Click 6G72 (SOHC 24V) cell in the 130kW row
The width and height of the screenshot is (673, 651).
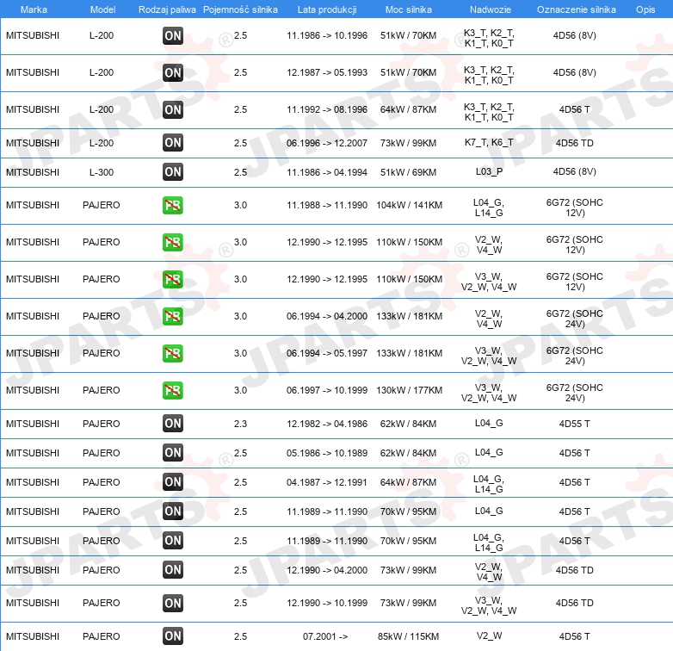(x=574, y=393)
